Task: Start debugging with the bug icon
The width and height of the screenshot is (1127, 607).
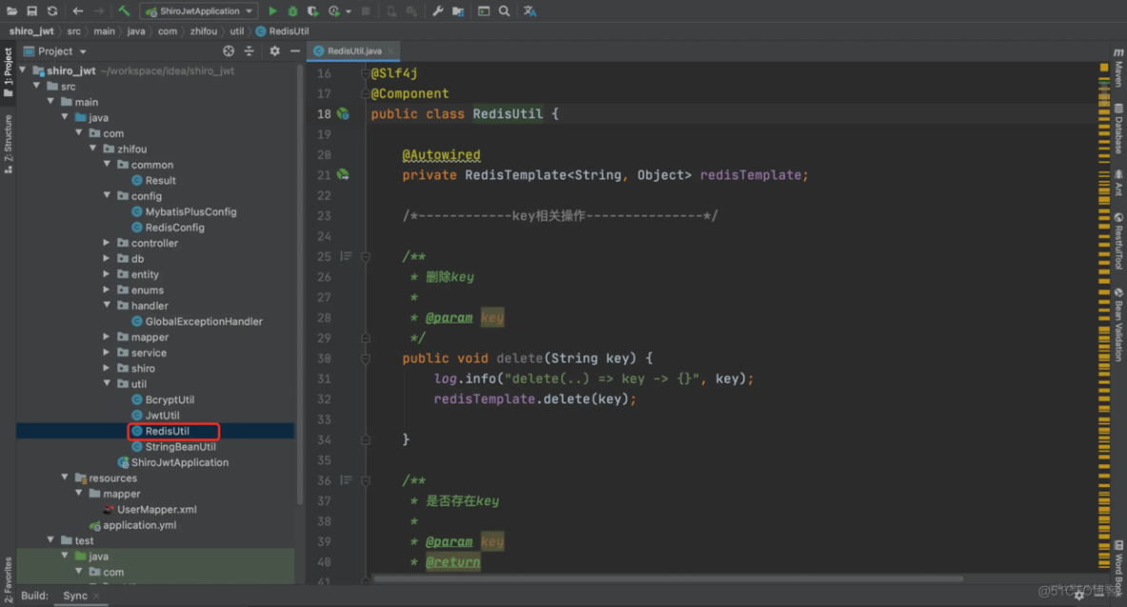Action: click(293, 11)
